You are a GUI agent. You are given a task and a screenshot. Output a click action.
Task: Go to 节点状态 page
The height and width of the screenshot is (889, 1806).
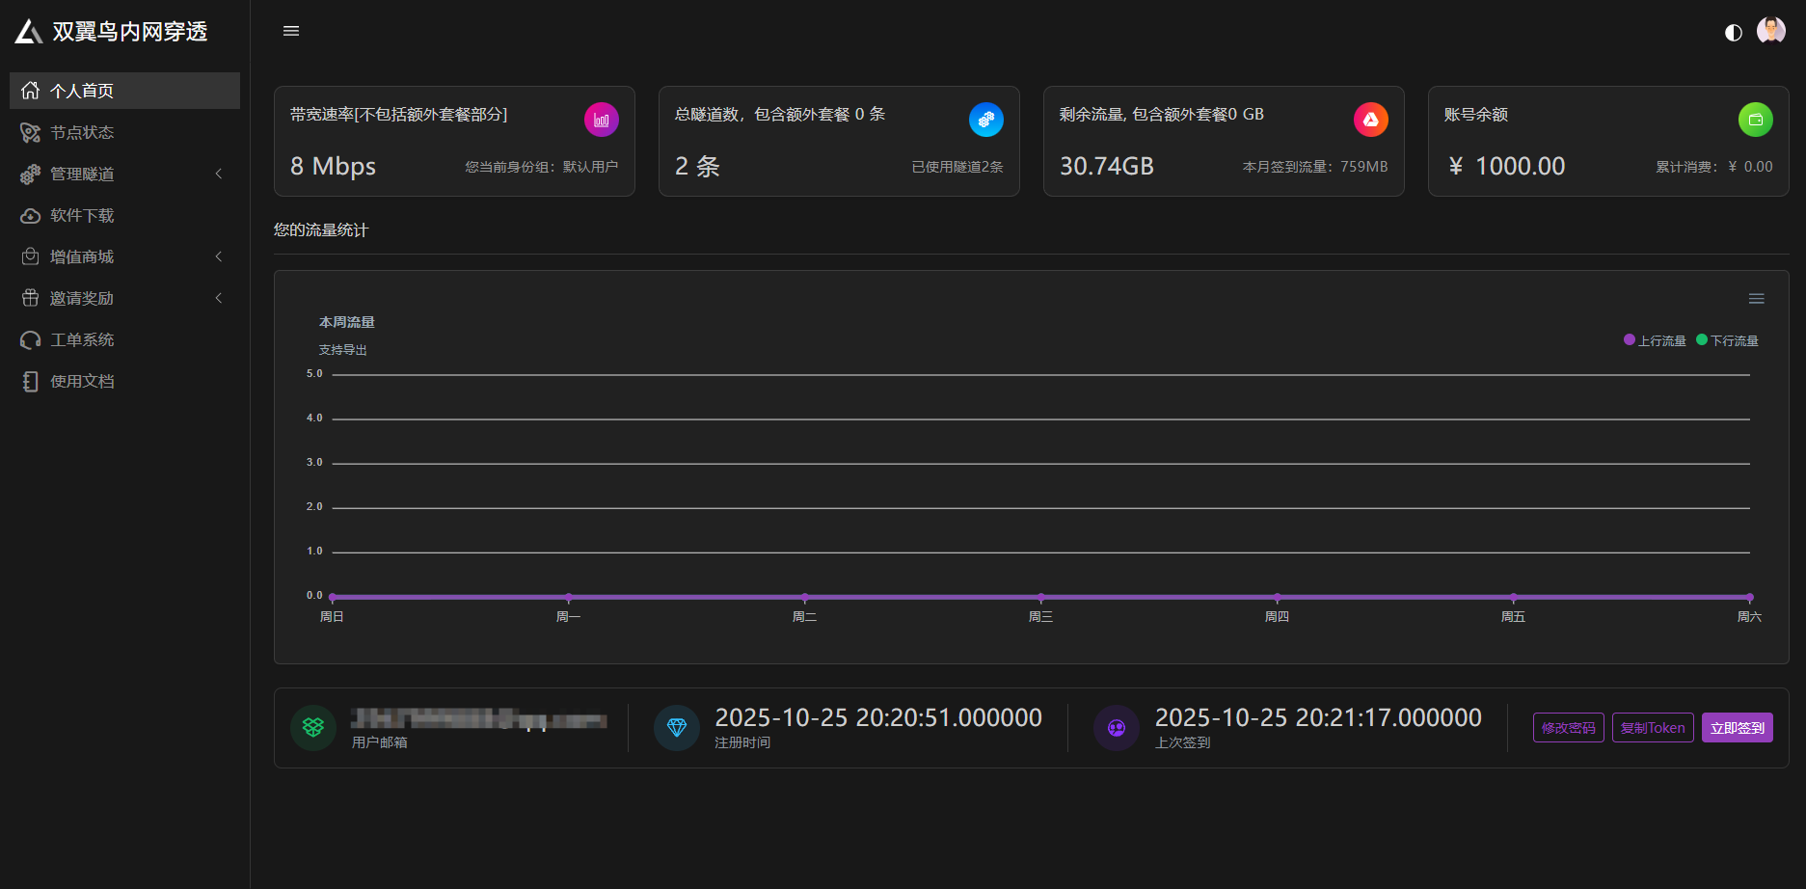(x=82, y=132)
